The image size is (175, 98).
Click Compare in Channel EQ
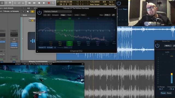click(55, 15)
